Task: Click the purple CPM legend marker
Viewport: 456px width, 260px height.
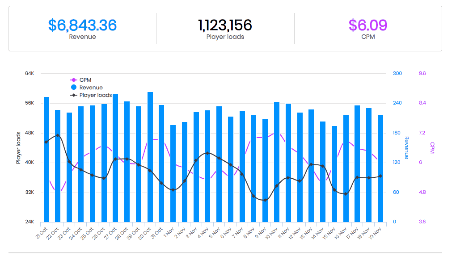Action: click(74, 80)
